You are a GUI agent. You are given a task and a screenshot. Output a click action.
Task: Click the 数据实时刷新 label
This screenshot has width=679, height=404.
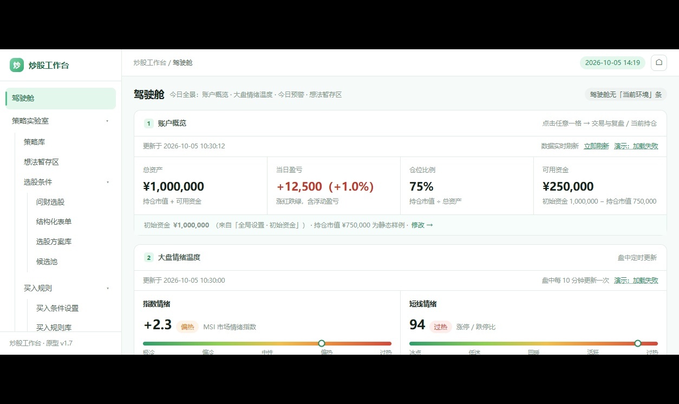tap(560, 146)
